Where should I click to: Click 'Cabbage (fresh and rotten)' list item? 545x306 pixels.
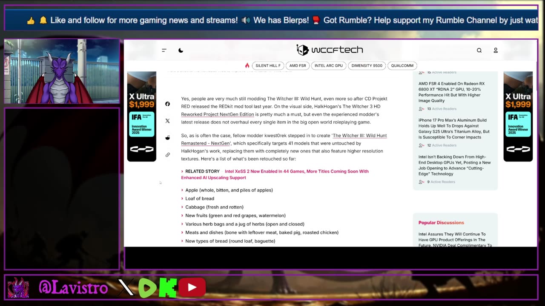pyautogui.click(x=214, y=207)
